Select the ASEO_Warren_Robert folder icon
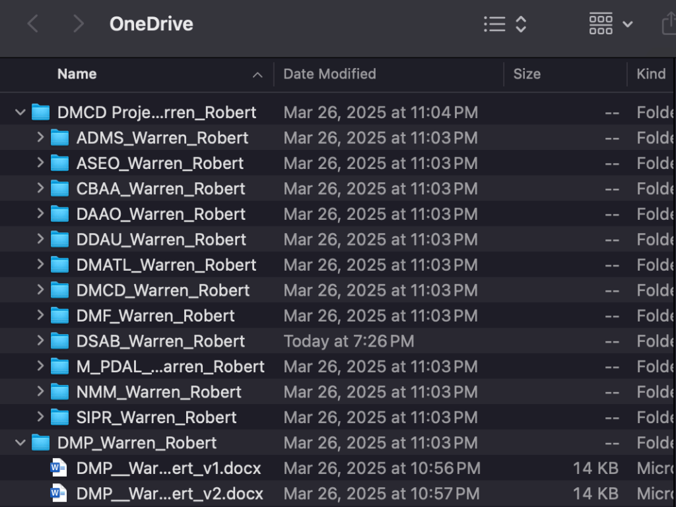Viewport: 676px width, 507px height. pyautogui.click(x=60, y=164)
